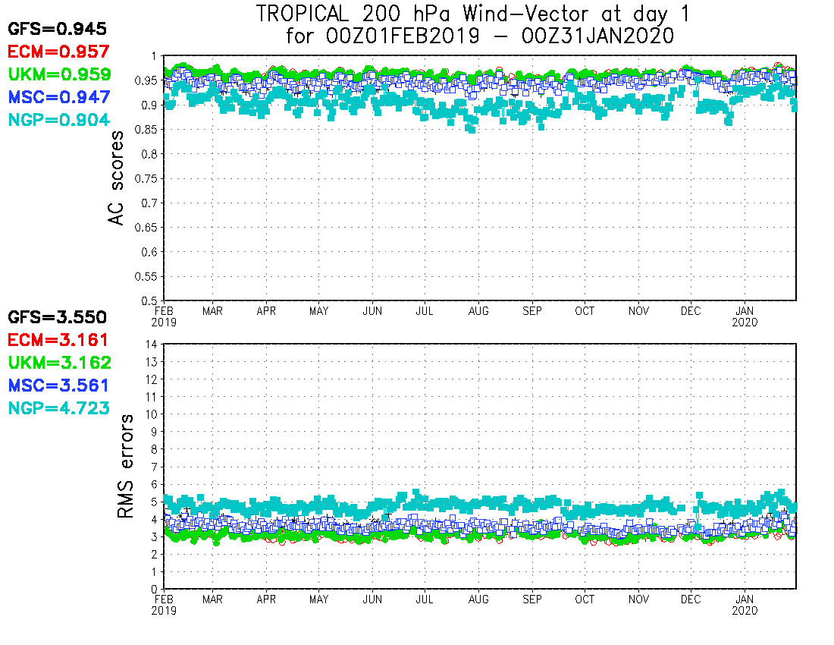This screenshot has width=834, height=645.
Task: Click the 0.75 tick on AC scores axis
Action: (x=147, y=178)
